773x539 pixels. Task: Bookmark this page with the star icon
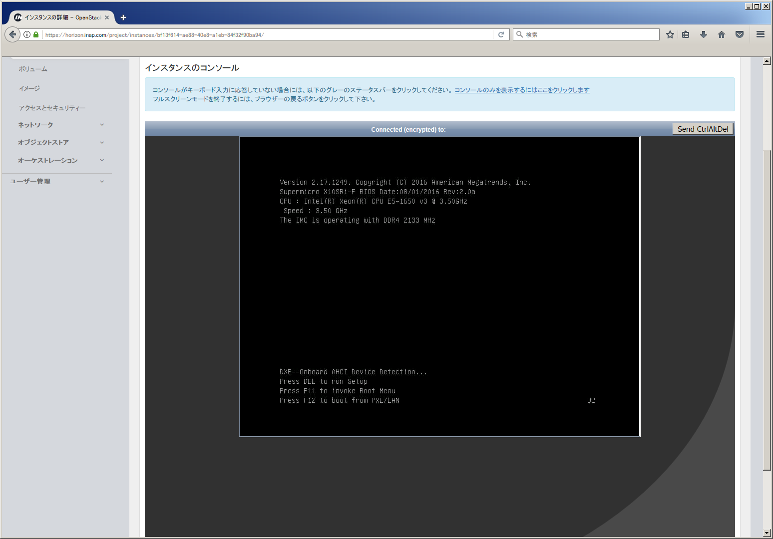coord(670,34)
